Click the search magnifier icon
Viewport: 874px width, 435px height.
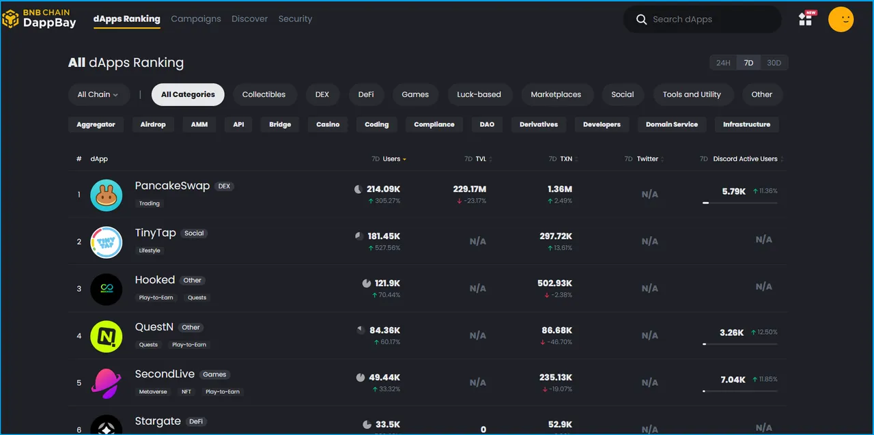pos(641,19)
